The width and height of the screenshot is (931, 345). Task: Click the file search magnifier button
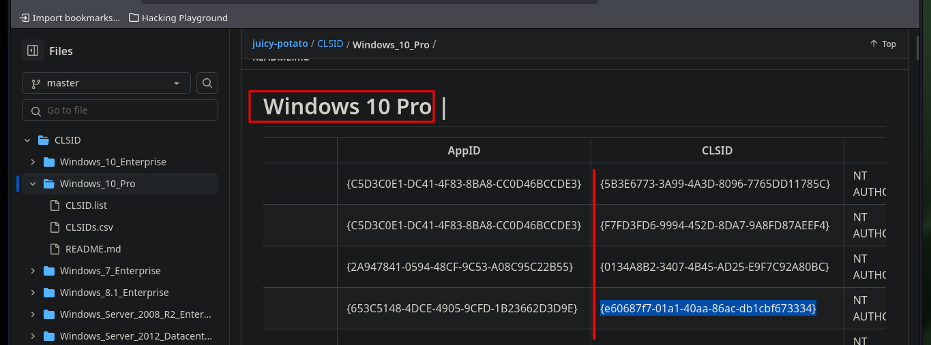tap(207, 83)
